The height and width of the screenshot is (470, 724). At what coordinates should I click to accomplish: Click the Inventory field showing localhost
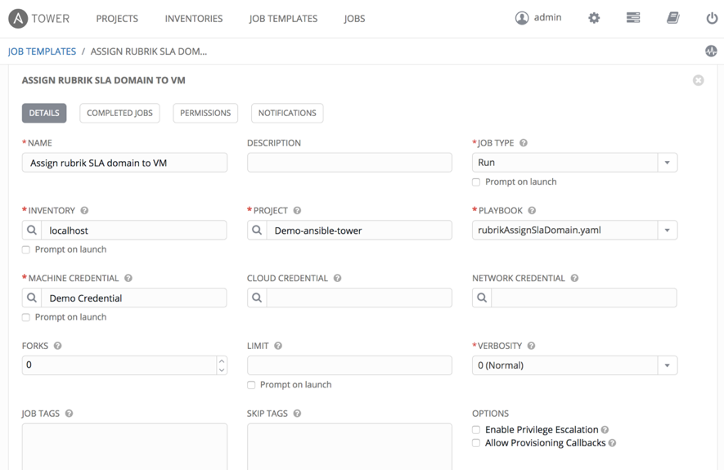tap(134, 231)
